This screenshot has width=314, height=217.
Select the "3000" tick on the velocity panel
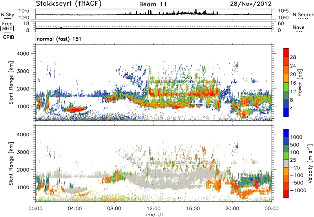(x=23, y=152)
